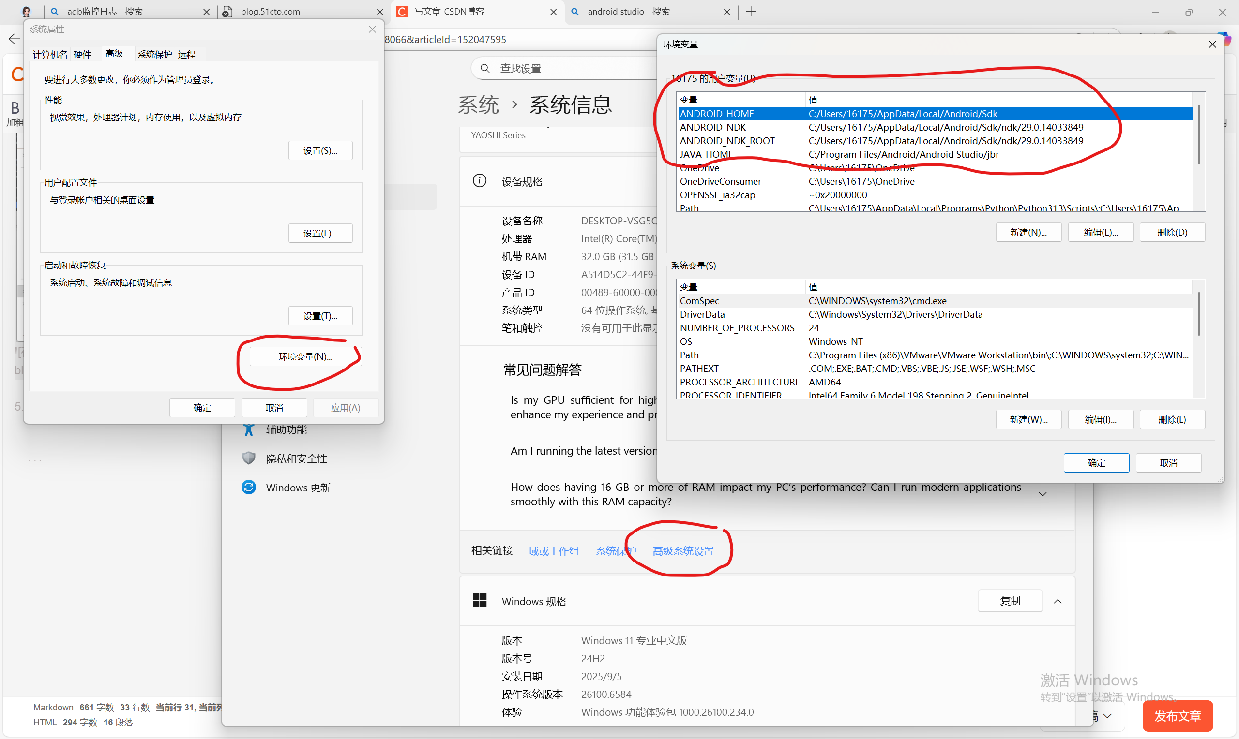Select the PATHEXT system variable row
This screenshot has width=1239, height=739.
tap(936, 369)
